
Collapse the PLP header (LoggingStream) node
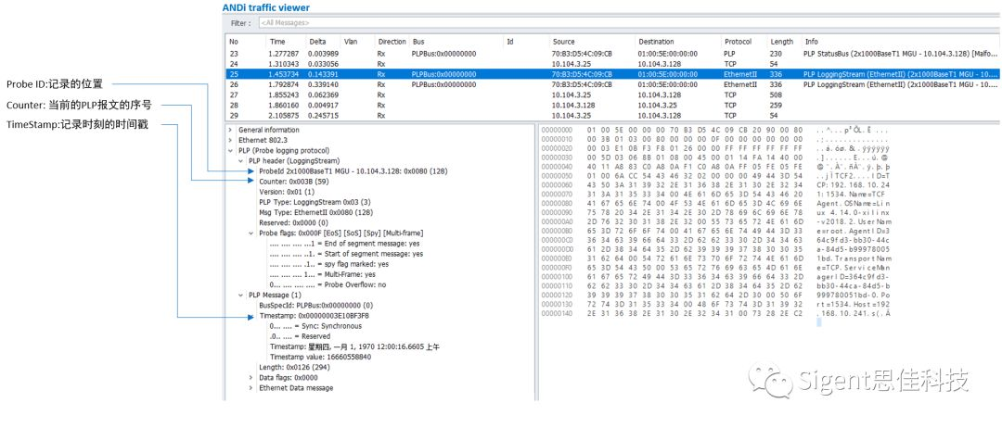click(x=241, y=161)
